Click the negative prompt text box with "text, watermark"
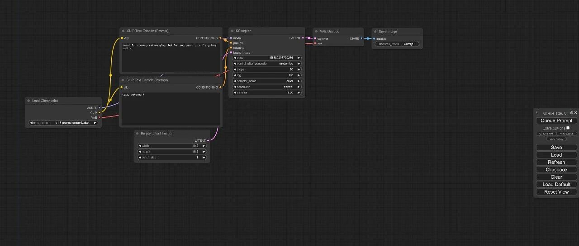579x246 pixels. coord(171,108)
